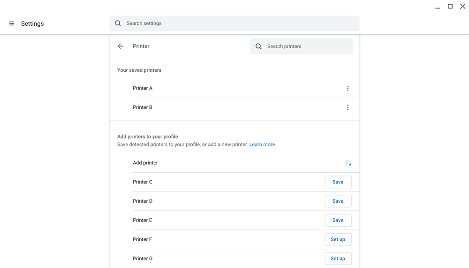Open the hamburger main menu
This screenshot has height=268, width=469.
click(x=12, y=23)
